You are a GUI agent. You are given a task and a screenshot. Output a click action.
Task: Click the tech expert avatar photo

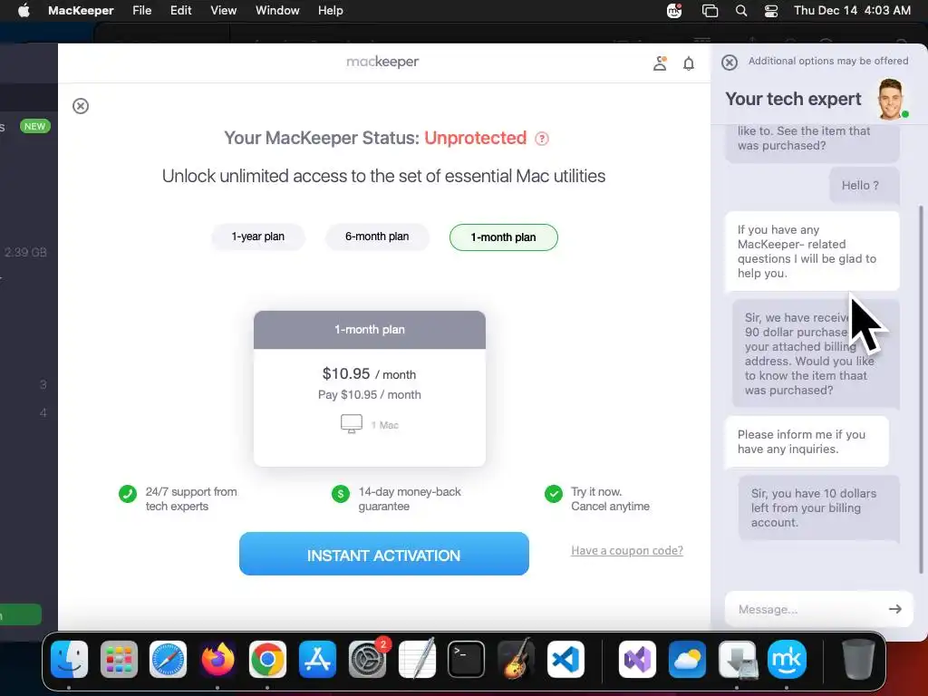[892, 99]
